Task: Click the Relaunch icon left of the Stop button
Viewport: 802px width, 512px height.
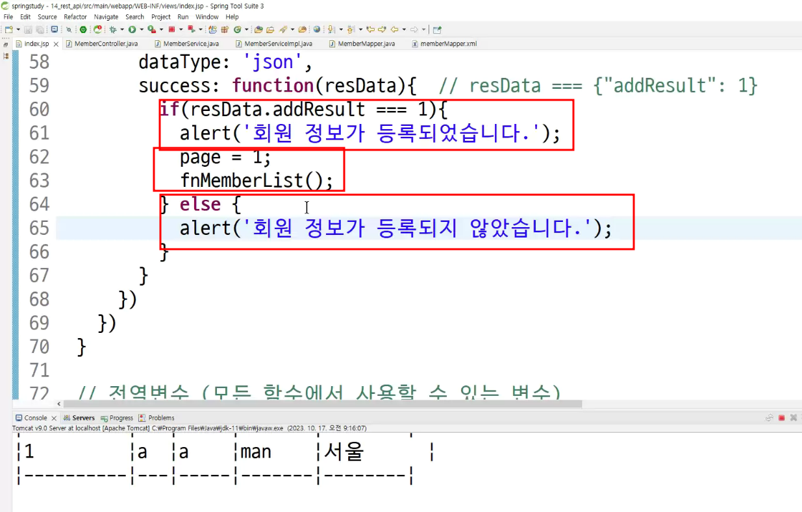Action: (770, 418)
